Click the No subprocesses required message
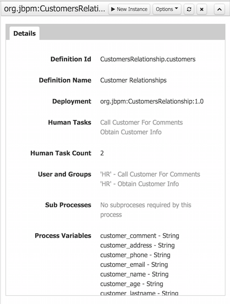The height and width of the screenshot is (304, 230). coord(145,210)
